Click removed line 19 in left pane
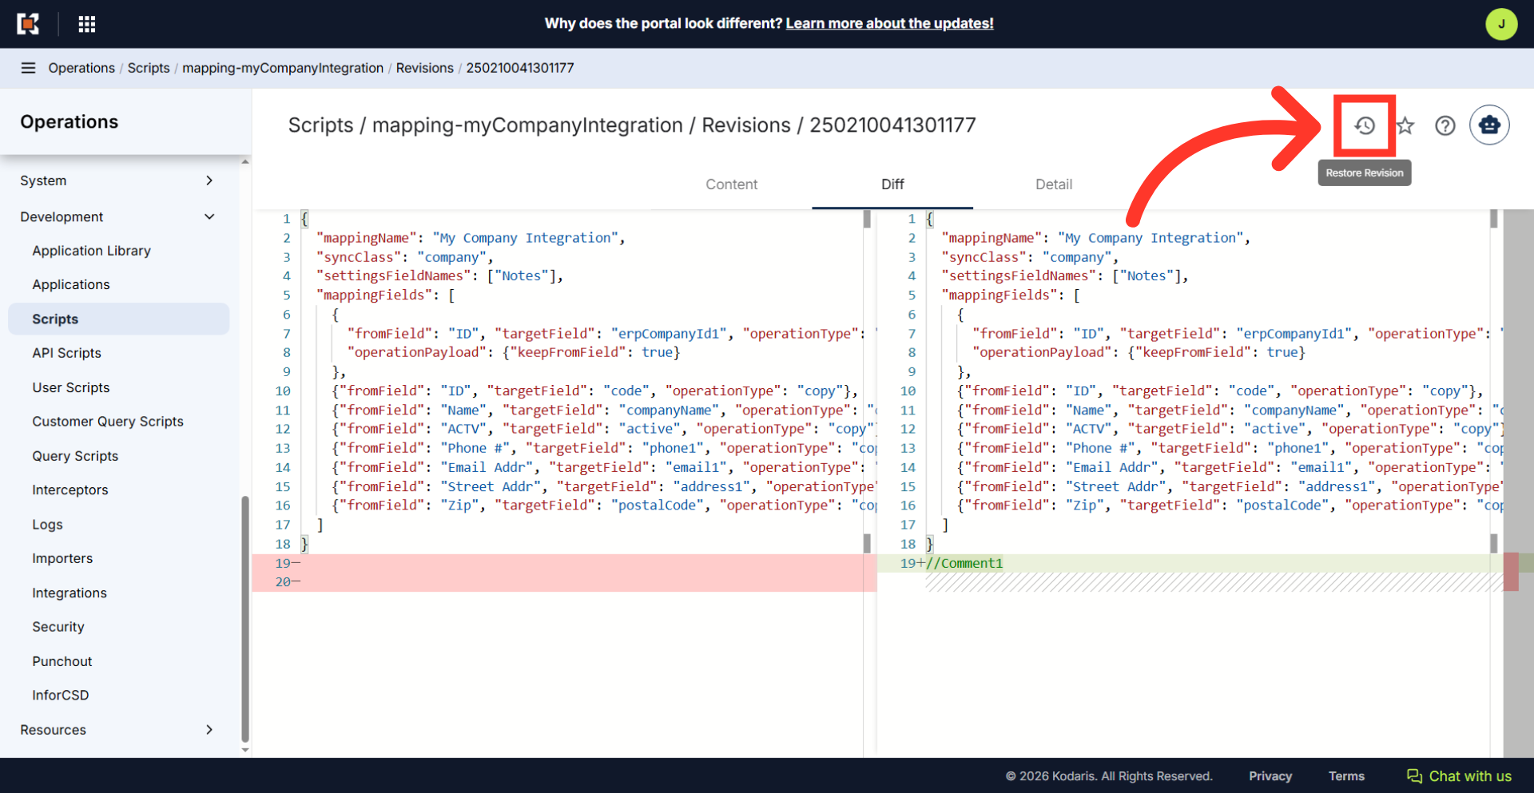 [x=564, y=563]
